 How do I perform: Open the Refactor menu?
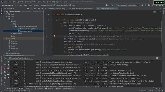tap(33, 2)
